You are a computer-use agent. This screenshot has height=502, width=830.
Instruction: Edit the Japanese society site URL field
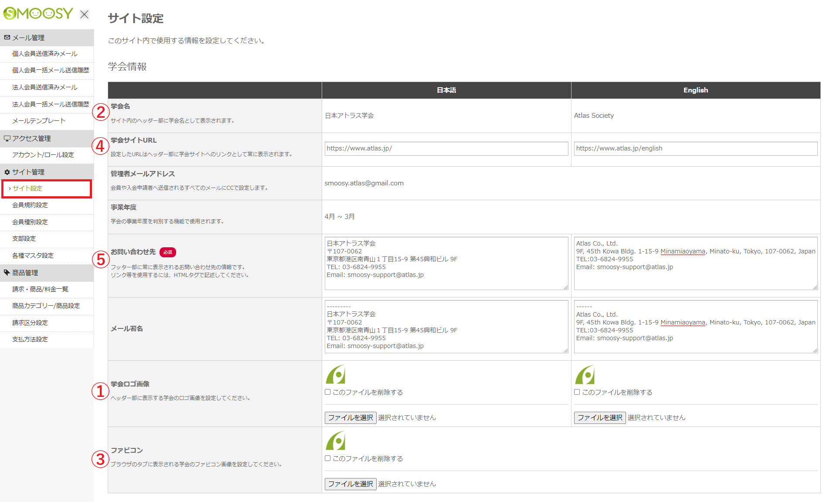coord(446,148)
